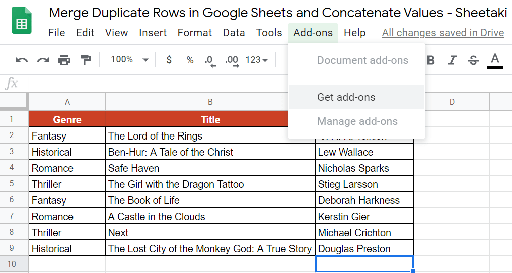The image size is (512, 273).
Task: Select A Castle in the Clouds cell
Action: coord(210,216)
